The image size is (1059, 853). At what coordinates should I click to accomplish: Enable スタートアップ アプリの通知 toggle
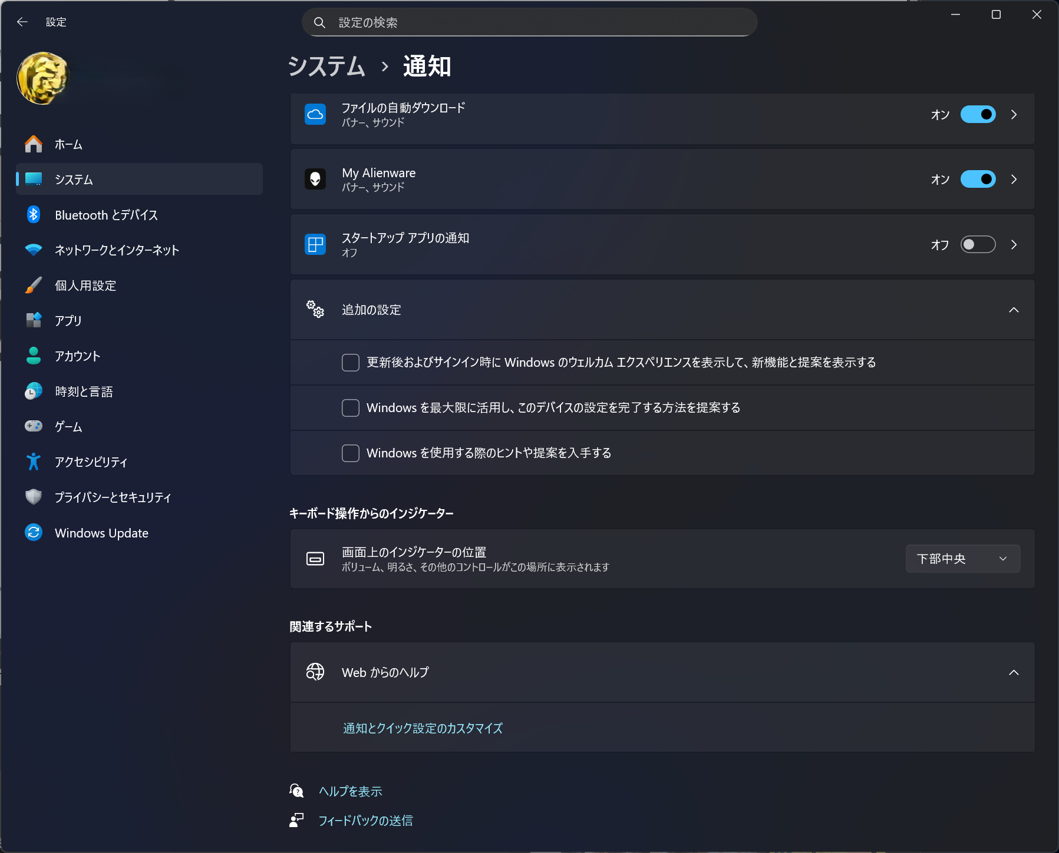[978, 244]
